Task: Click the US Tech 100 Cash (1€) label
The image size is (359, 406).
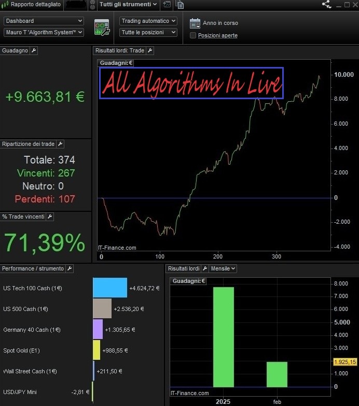Action: [33, 288]
